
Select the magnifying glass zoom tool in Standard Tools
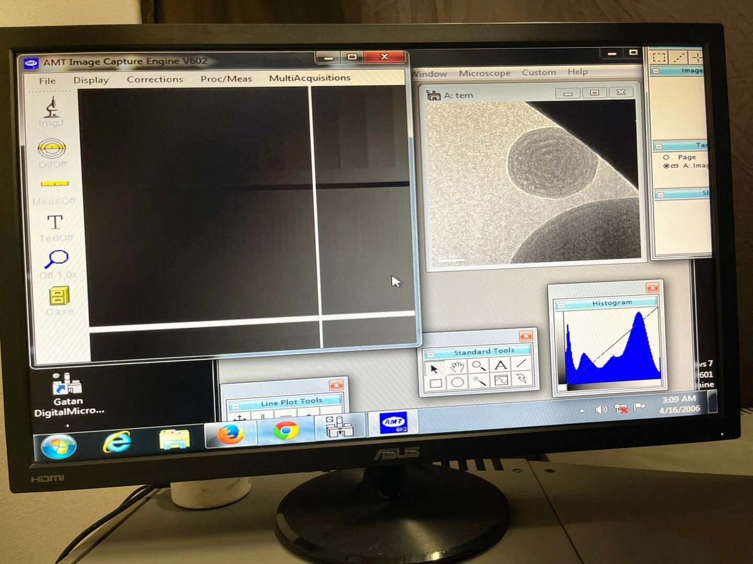(x=478, y=366)
